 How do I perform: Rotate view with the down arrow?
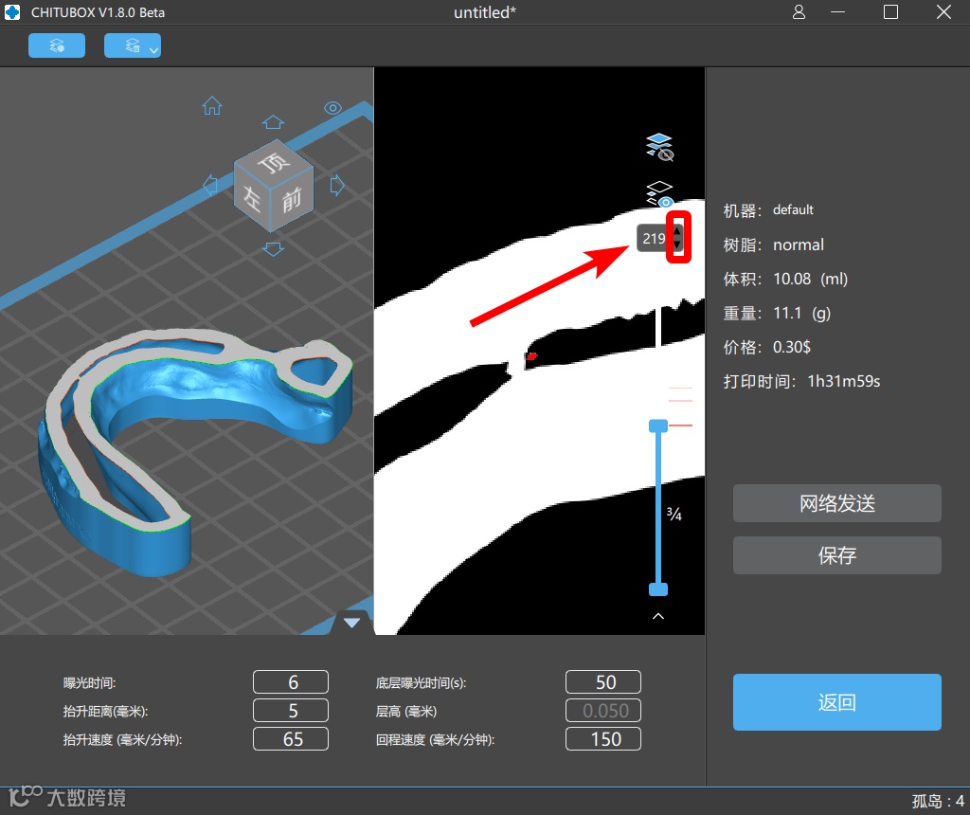click(x=273, y=249)
